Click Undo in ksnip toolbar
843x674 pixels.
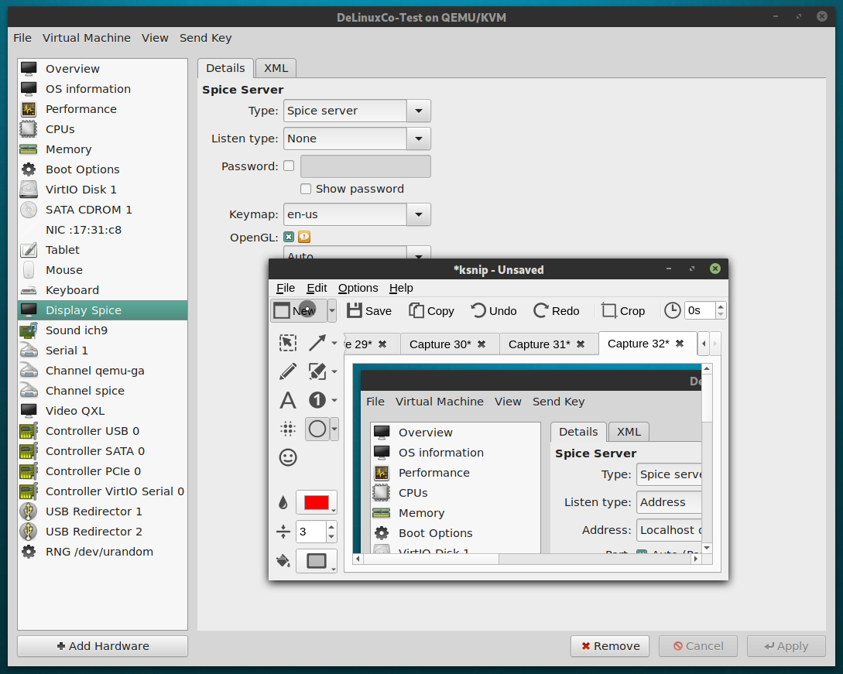point(493,310)
